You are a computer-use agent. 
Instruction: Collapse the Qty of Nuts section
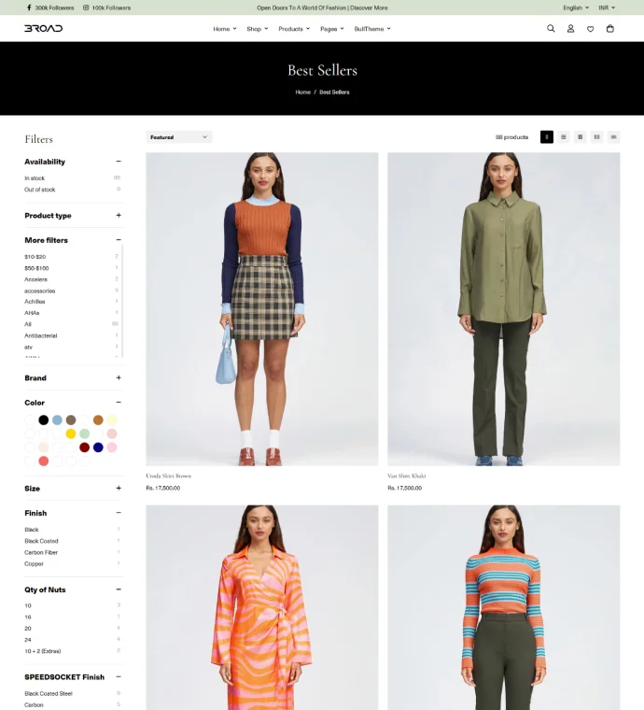(x=119, y=589)
